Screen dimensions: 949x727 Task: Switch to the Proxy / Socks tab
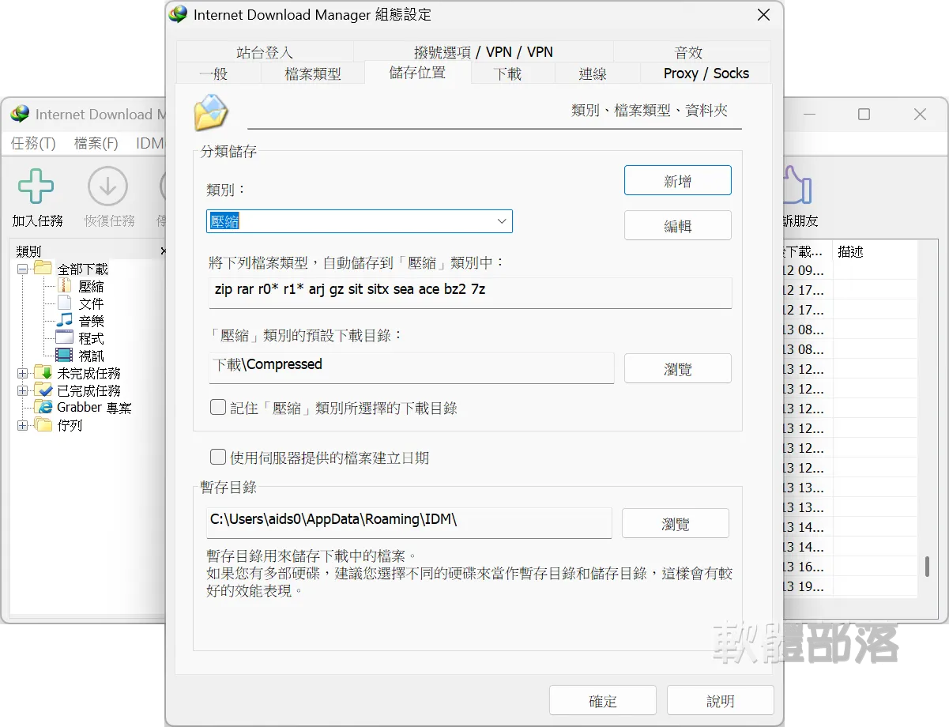point(706,73)
